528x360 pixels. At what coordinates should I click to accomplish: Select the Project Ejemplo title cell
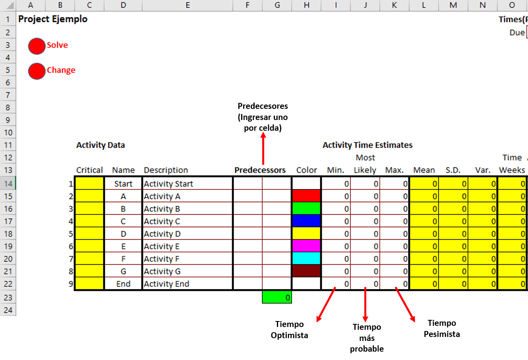[x=53, y=19]
